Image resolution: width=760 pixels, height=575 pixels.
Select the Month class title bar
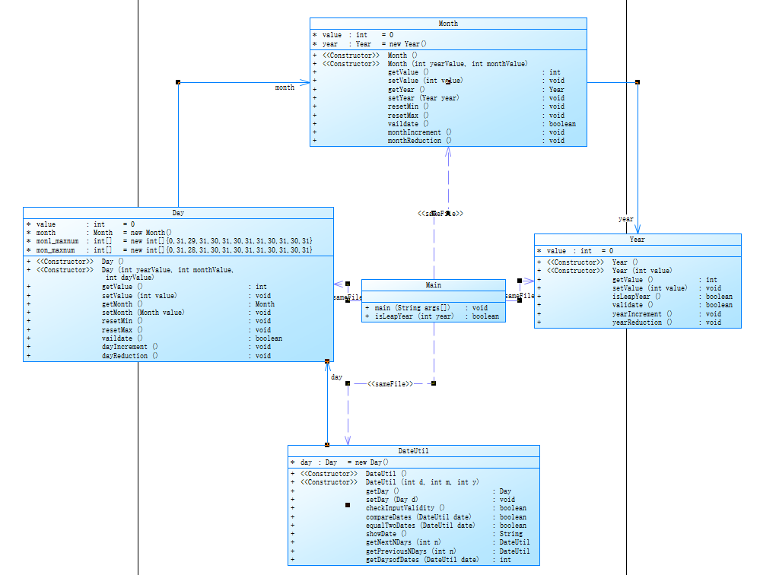point(448,24)
